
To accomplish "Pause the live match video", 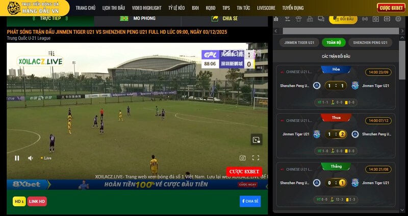I will coord(17,158).
